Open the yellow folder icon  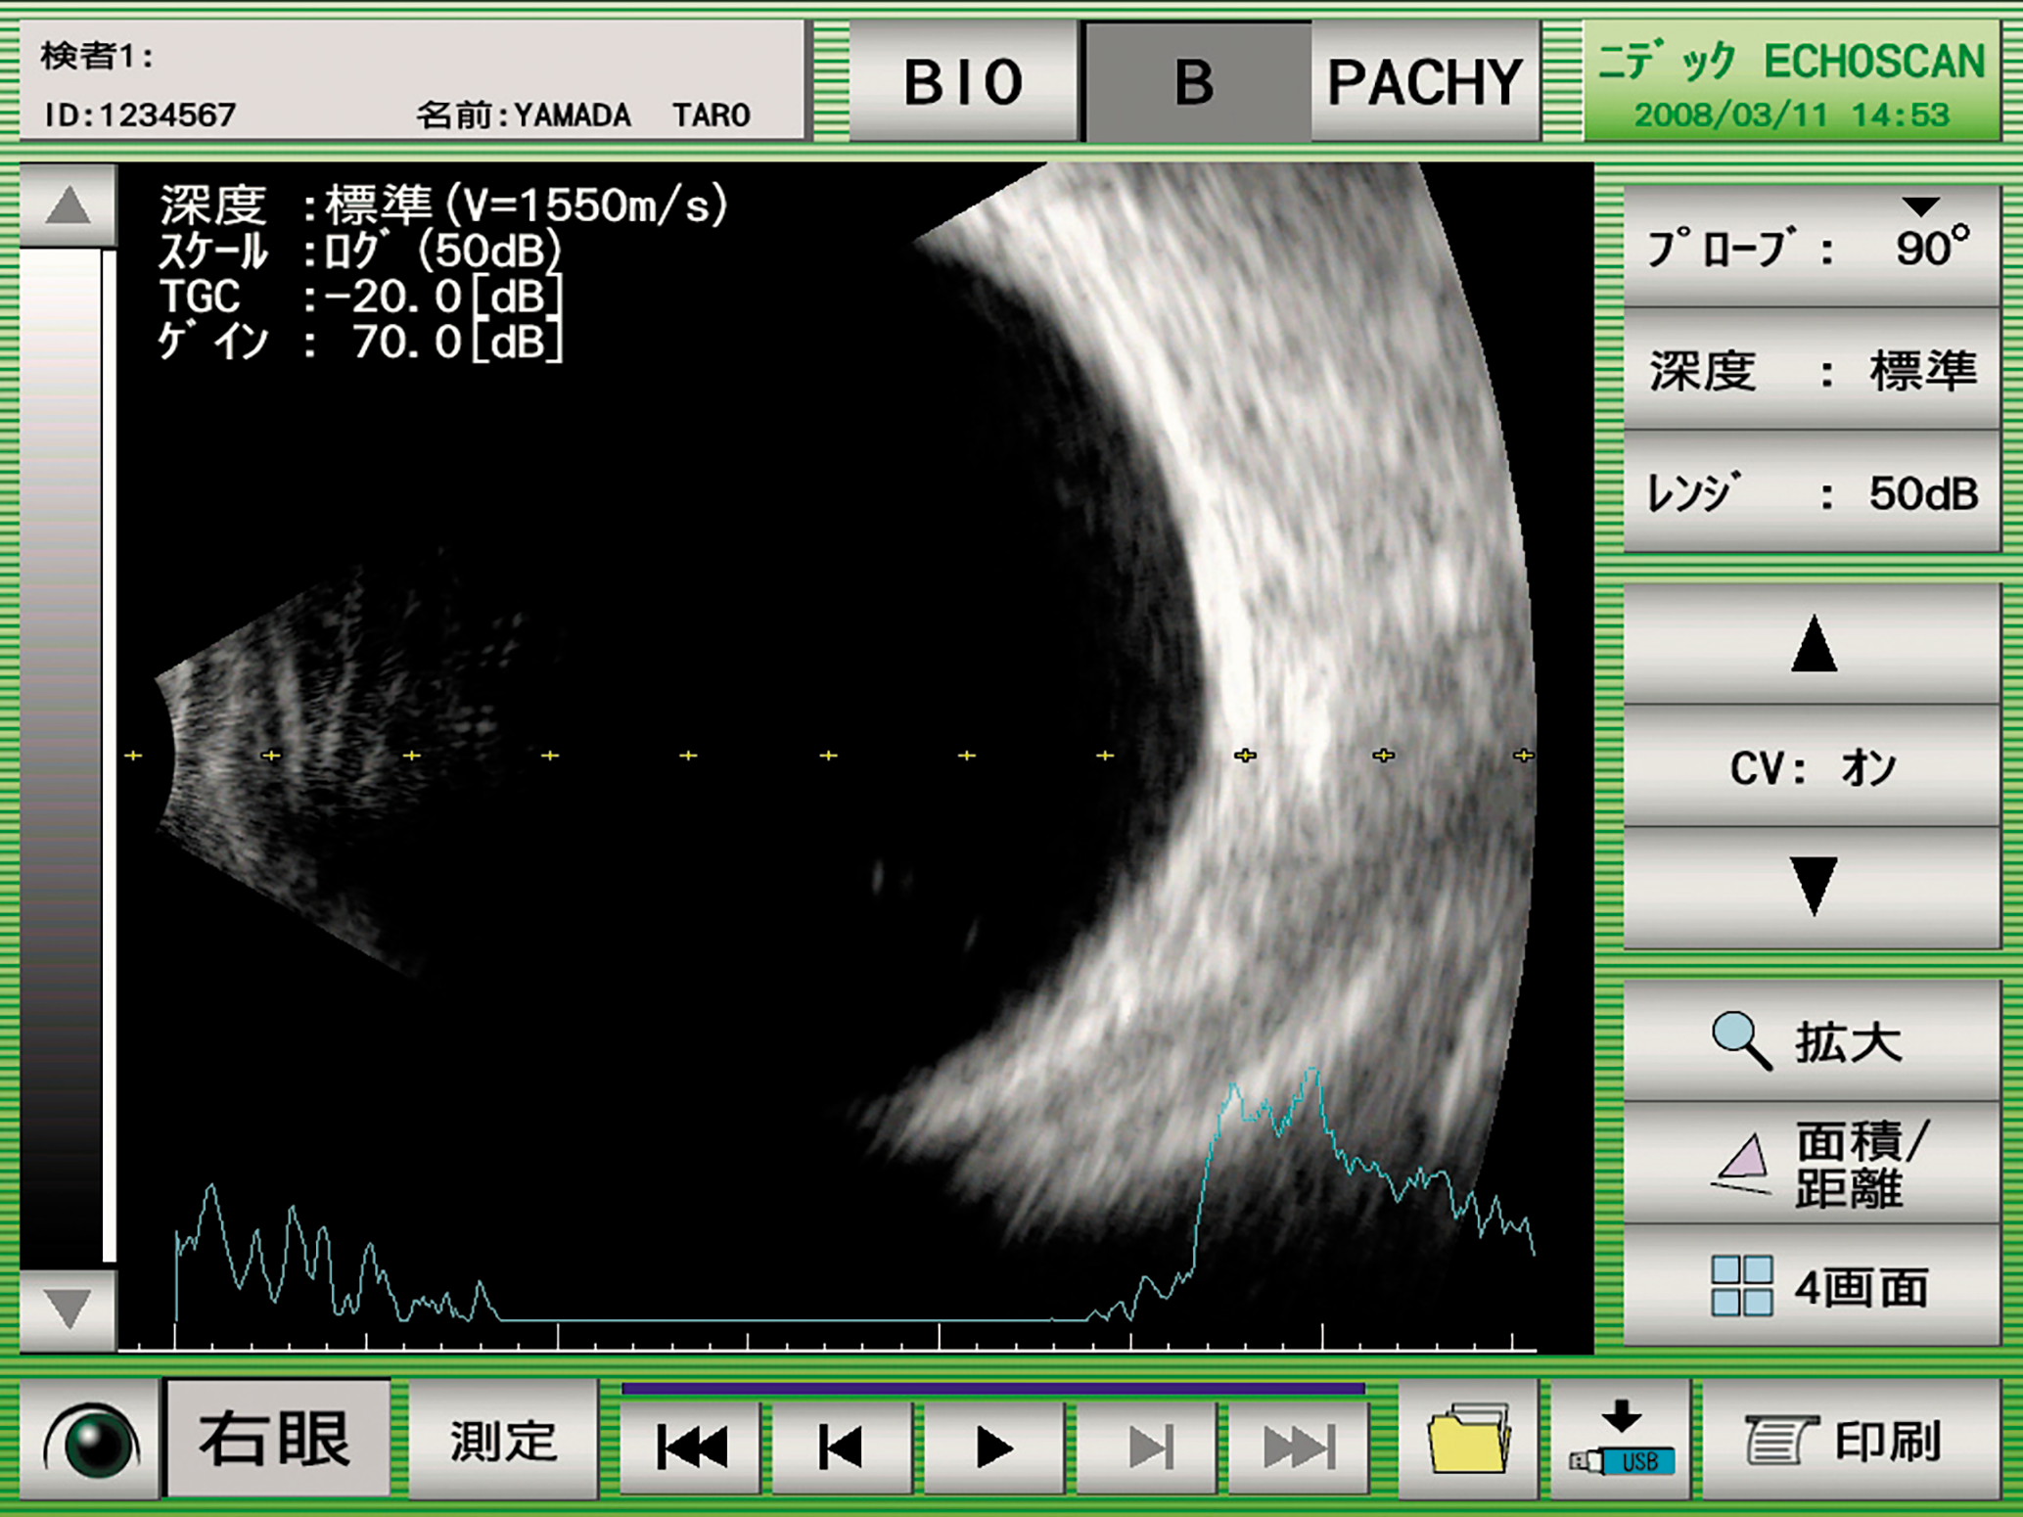pos(1468,1441)
